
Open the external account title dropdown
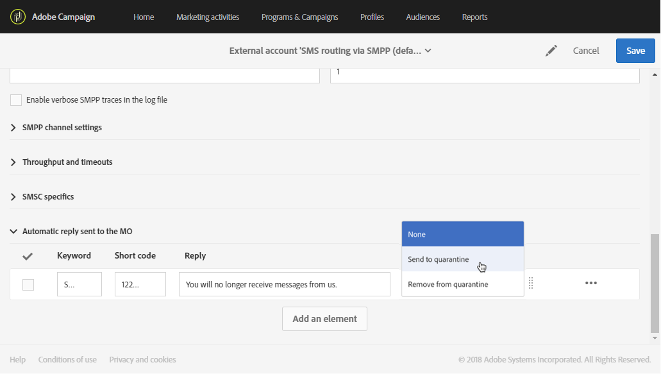point(428,51)
